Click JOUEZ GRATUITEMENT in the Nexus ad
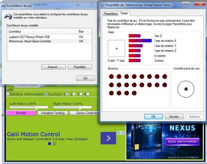 (x=182, y=142)
